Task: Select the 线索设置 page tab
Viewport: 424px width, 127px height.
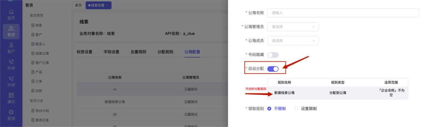Action: (x=98, y=5)
